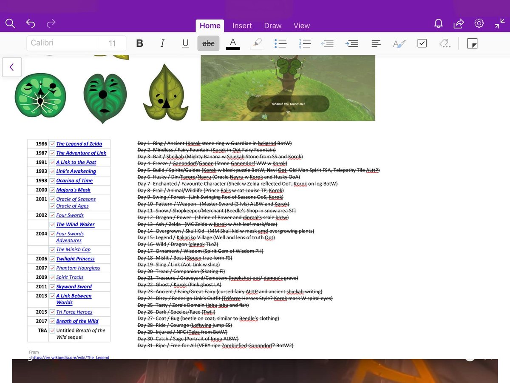Open the Phantom Hourglass link

(78, 268)
